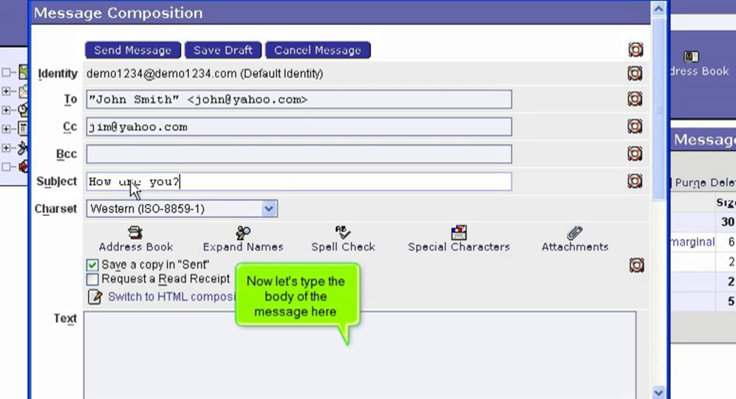Expand the second folder tree node
Viewport: 736px width, 399px height.
point(6,91)
